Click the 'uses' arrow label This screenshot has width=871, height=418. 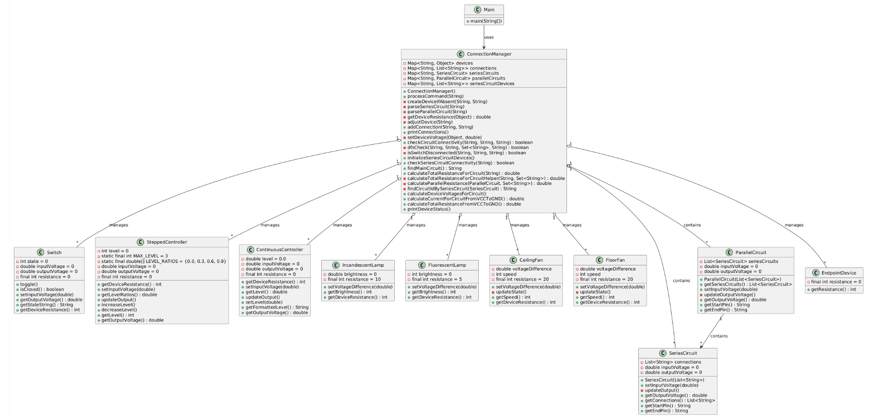tap(489, 37)
